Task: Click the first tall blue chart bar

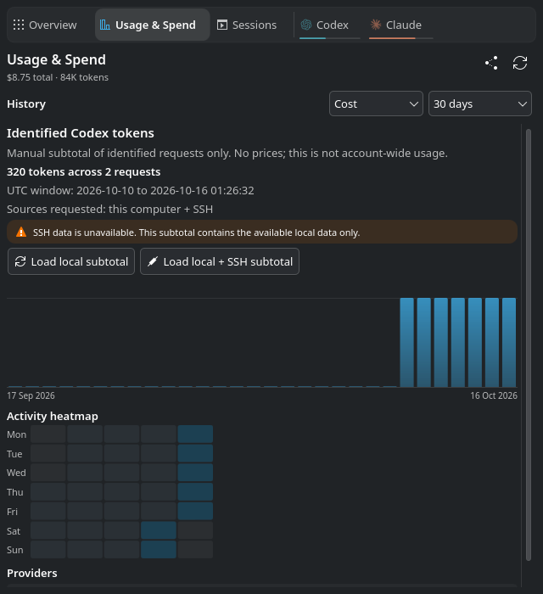Action: 406,343
